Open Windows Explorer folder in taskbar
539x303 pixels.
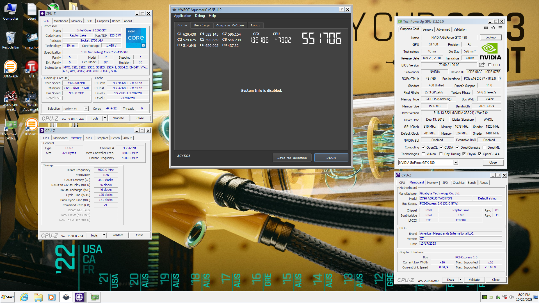tap(38, 297)
